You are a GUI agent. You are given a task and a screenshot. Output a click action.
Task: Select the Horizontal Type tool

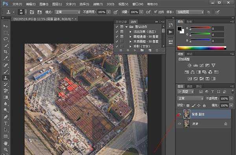(6, 123)
